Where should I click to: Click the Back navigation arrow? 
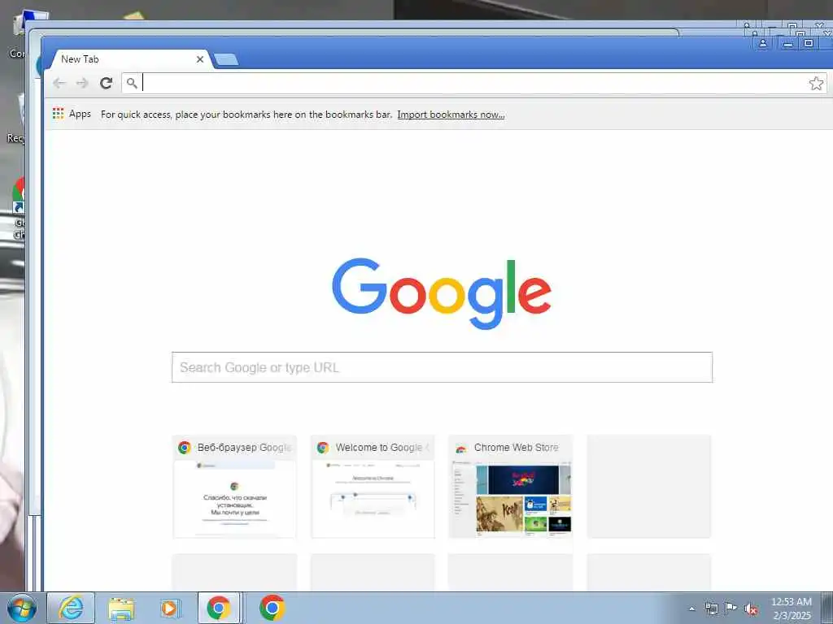[x=59, y=83]
